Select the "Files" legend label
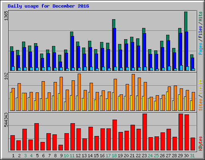 201,32
